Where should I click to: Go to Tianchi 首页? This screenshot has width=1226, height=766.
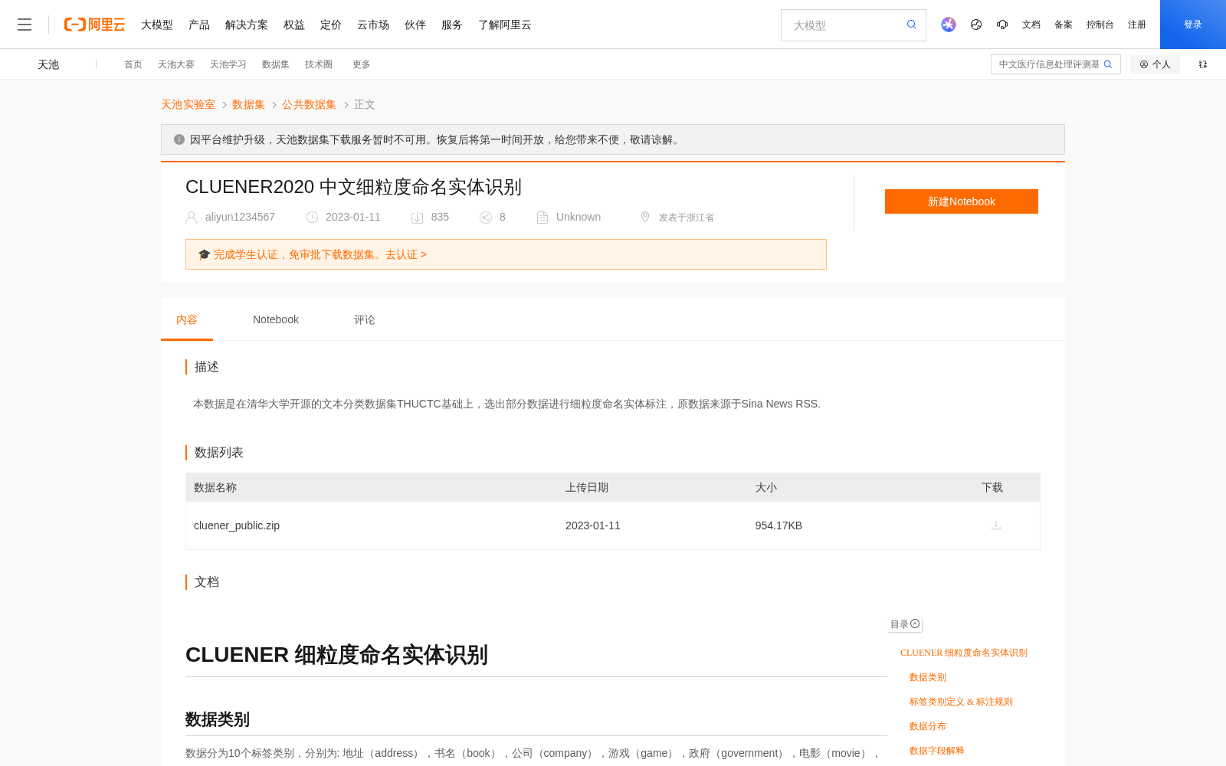(133, 64)
